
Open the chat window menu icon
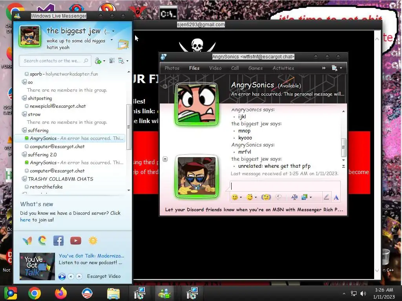pyautogui.click(x=334, y=68)
